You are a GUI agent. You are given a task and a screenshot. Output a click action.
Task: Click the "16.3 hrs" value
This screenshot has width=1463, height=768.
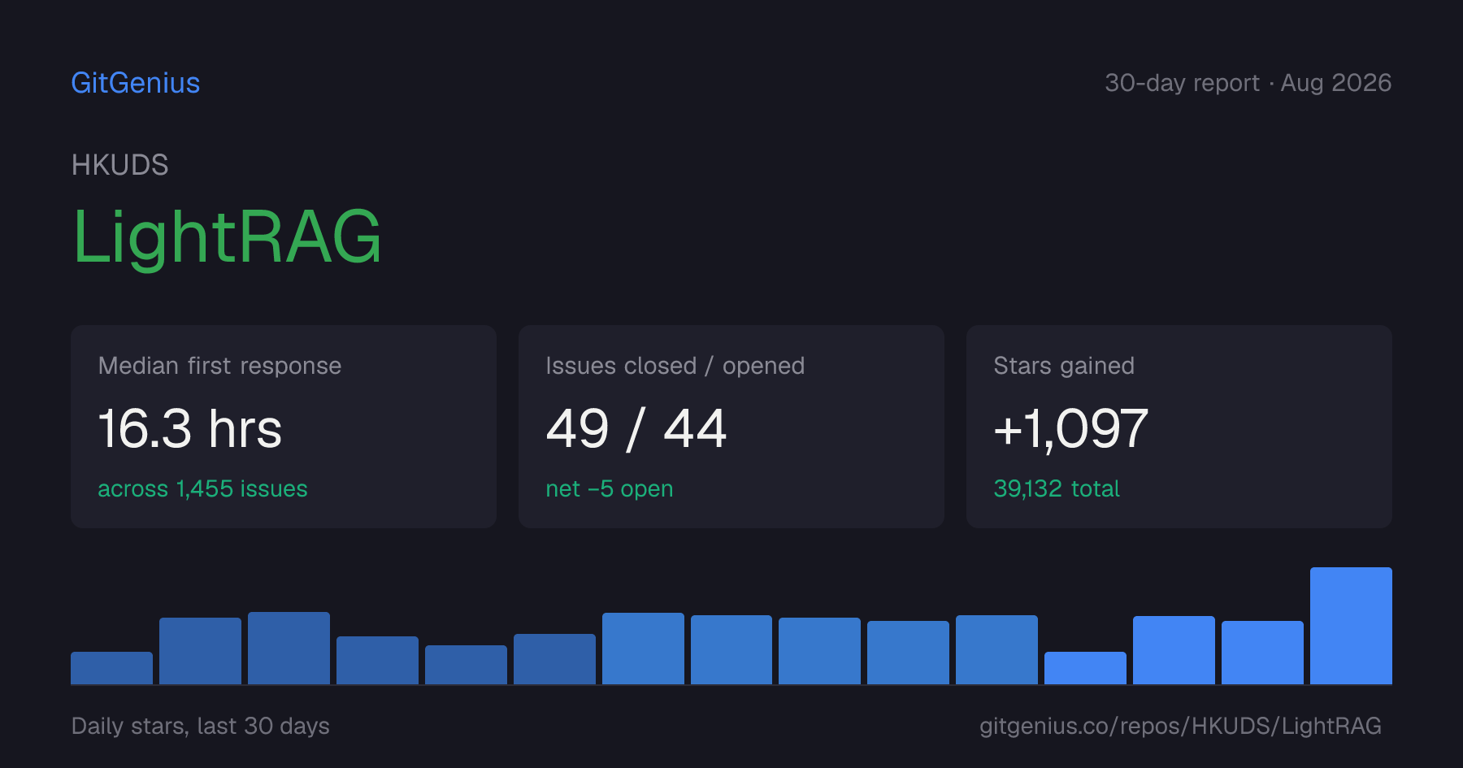[190, 428]
